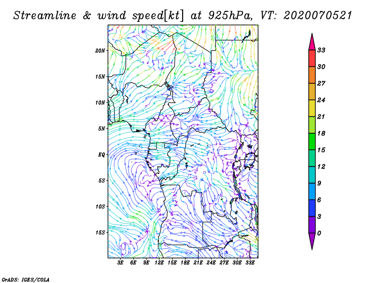Image resolution: width=366 pixels, height=283 pixels.
Task: Click the 5N latitude label
Action: pos(102,129)
